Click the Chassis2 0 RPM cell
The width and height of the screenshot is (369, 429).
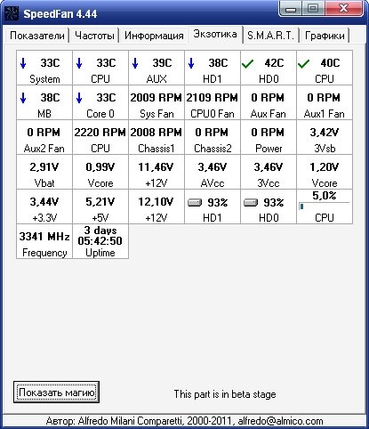coord(213,137)
